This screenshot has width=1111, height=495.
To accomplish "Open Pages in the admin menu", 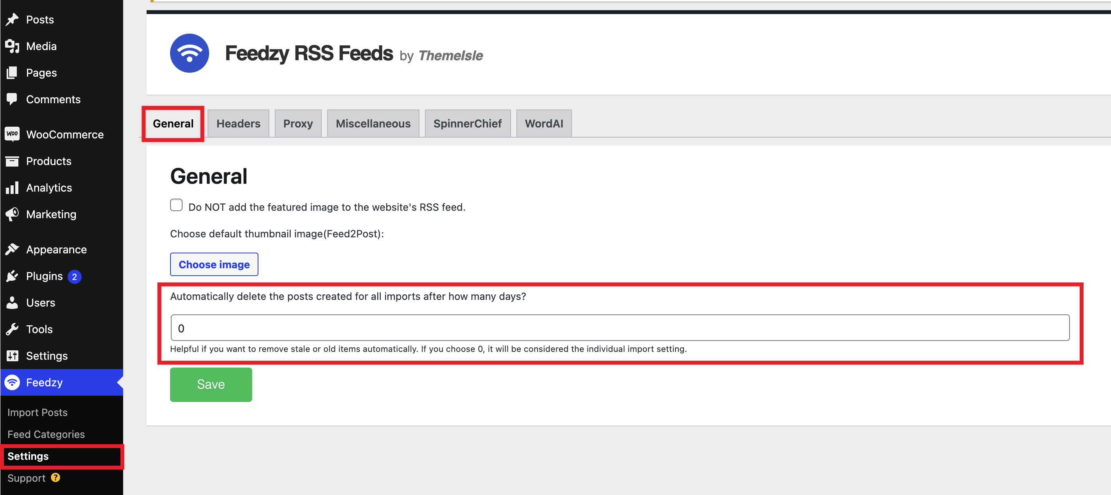I will click(41, 72).
